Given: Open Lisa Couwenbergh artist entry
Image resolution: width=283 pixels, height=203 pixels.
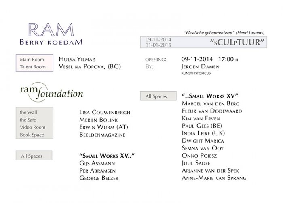Looking at the screenshot, I should [105, 112].
